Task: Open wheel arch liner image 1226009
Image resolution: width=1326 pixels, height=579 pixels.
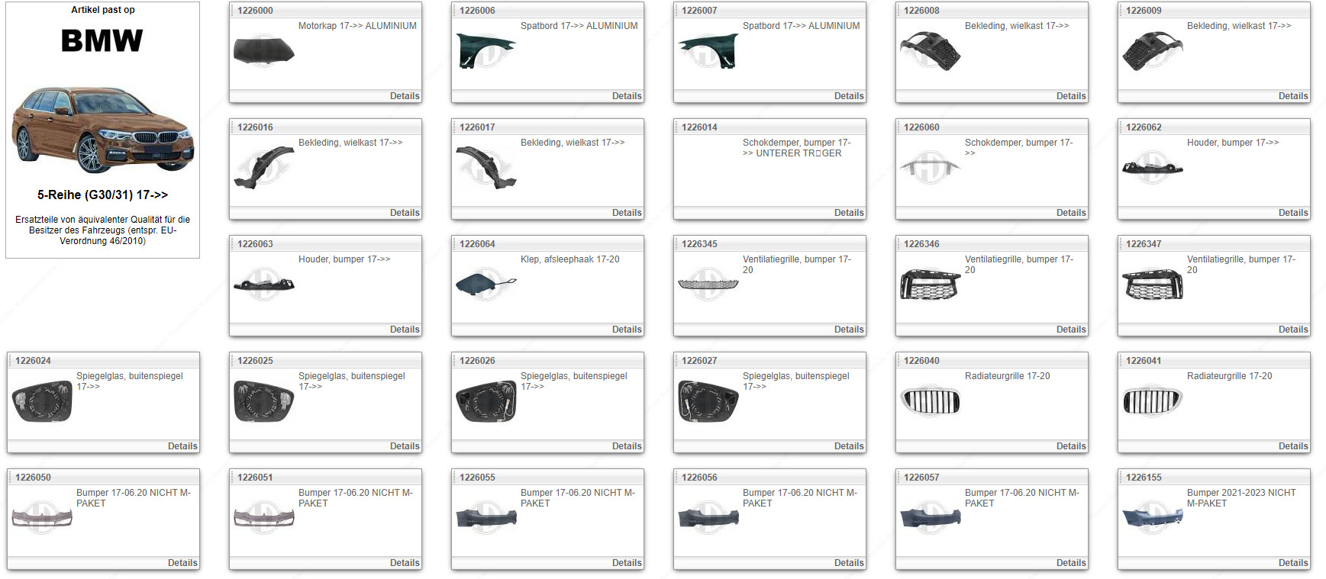Action: (1153, 51)
